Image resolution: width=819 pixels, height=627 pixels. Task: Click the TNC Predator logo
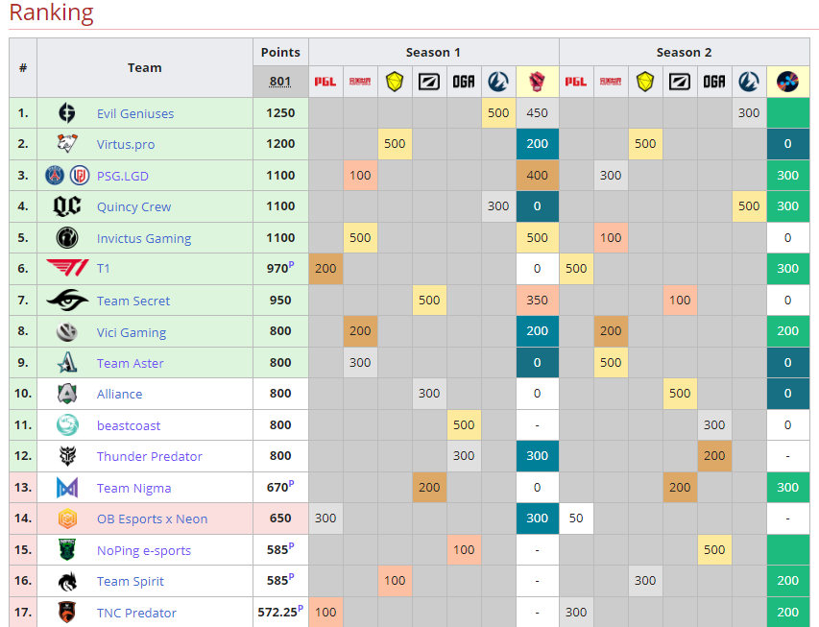pyautogui.click(x=67, y=612)
